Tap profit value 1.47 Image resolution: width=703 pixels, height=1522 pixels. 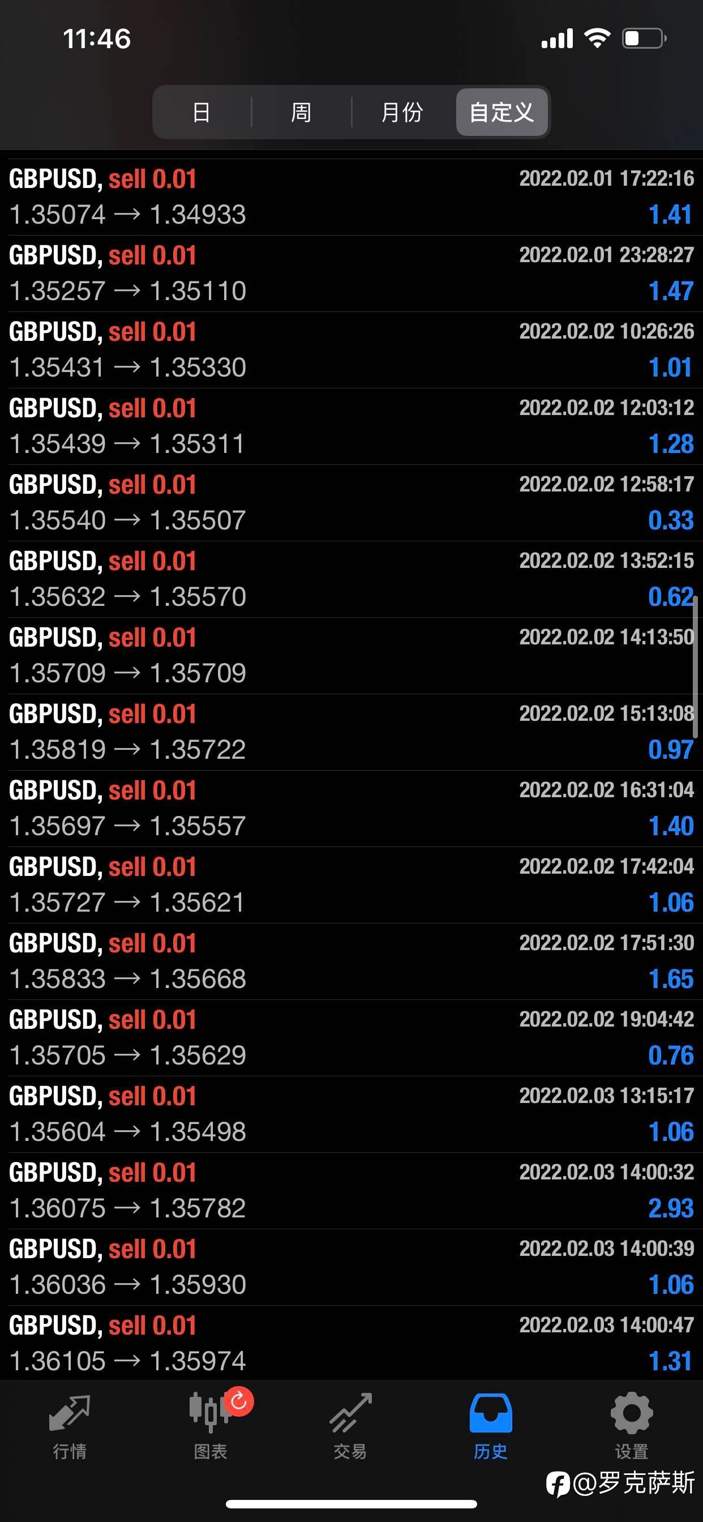click(671, 290)
